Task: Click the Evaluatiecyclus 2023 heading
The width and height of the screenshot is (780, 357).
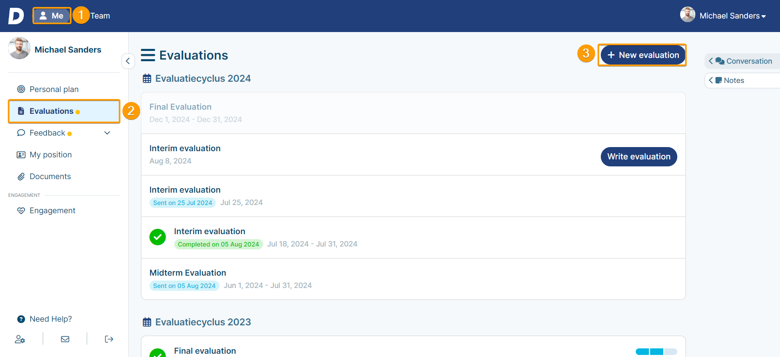Action: coord(203,322)
